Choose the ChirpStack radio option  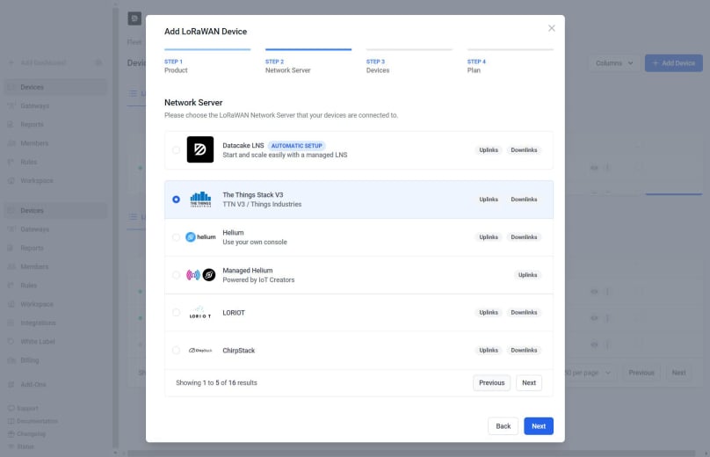click(177, 351)
